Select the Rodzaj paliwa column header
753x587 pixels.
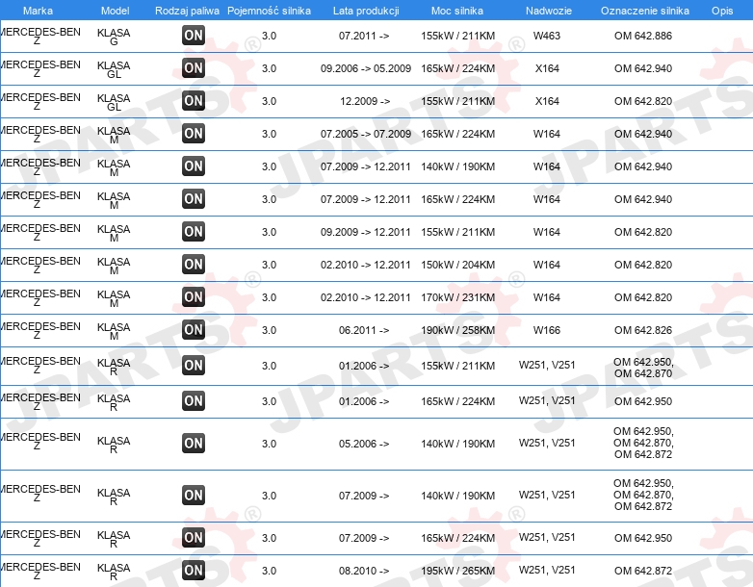point(188,11)
